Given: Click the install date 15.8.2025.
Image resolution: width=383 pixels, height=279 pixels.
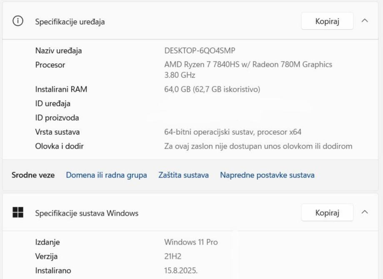Looking at the screenshot, I should click(181, 271).
